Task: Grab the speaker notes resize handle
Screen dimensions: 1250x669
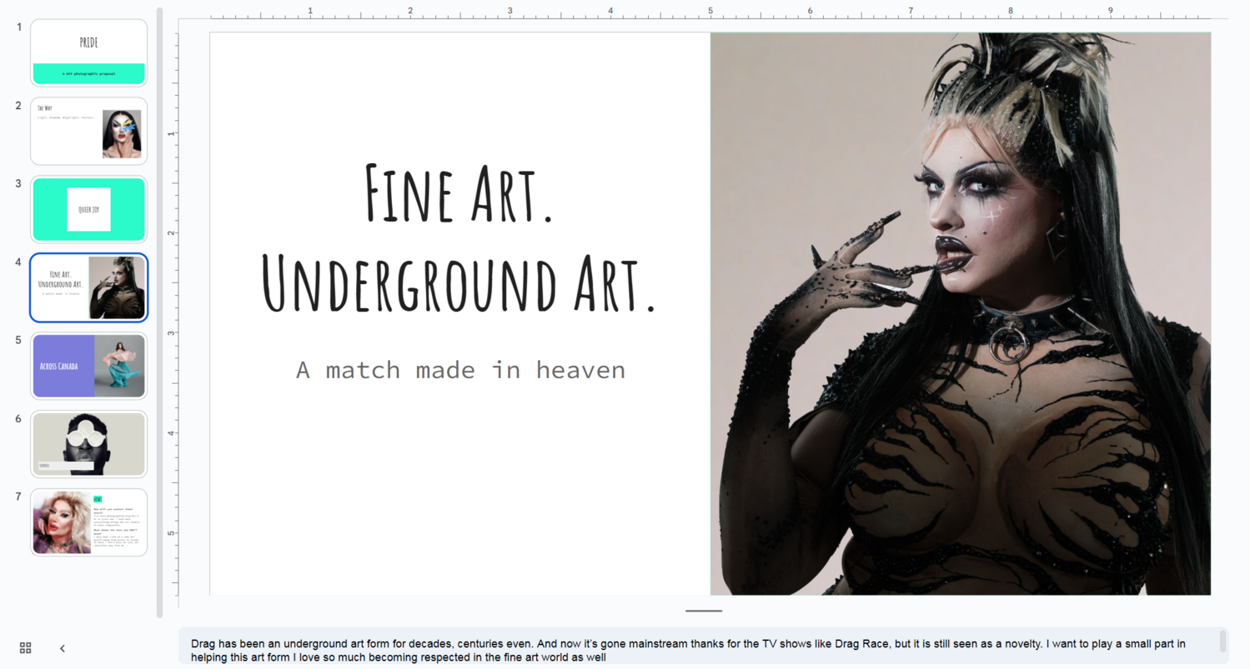Action: point(703,611)
